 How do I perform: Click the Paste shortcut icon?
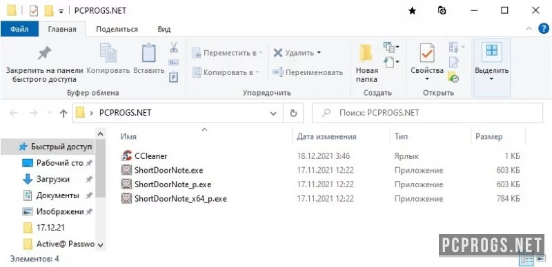pyautogui.click(x=174, y=76)
